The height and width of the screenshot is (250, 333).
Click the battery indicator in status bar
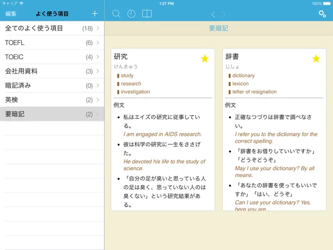tap(327, 4)
